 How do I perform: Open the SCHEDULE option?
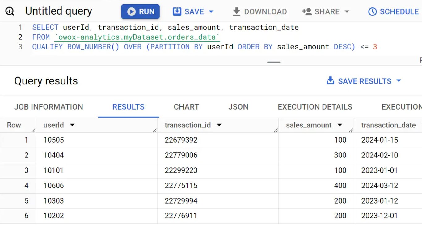[x=393, y=12]
